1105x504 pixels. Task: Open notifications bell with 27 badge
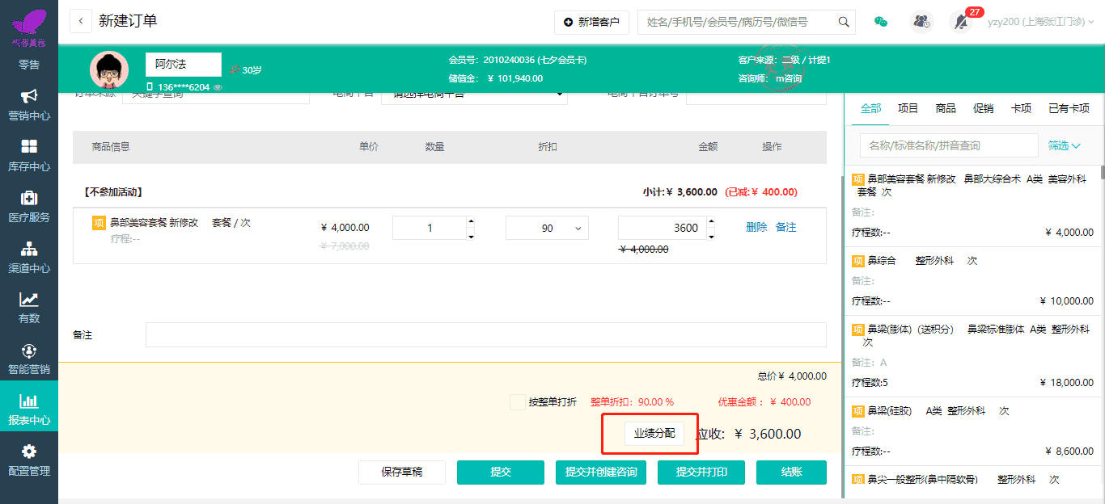[961, 22]
